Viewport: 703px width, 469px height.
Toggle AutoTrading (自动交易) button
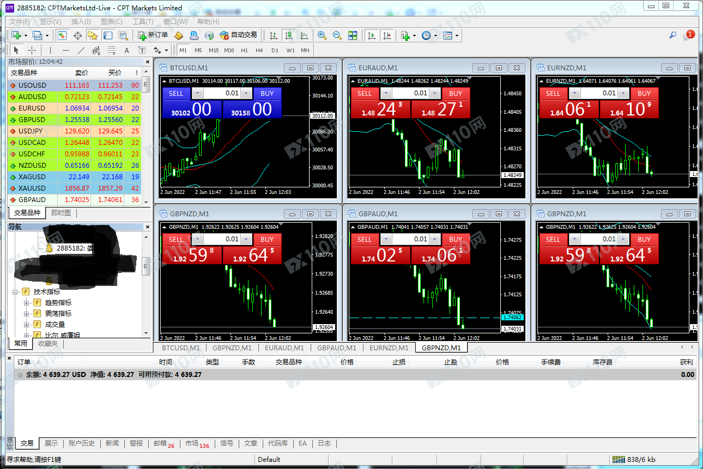coord(238,35)
